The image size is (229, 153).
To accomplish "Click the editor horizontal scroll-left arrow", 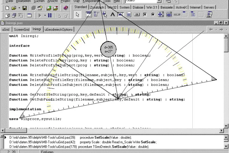I will (2, 130).
